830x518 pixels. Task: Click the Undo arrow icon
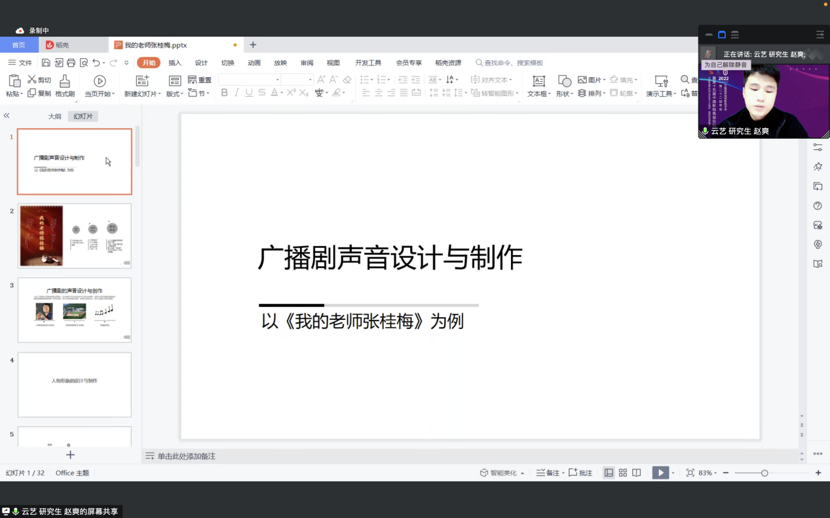click(x=96, y=63)
